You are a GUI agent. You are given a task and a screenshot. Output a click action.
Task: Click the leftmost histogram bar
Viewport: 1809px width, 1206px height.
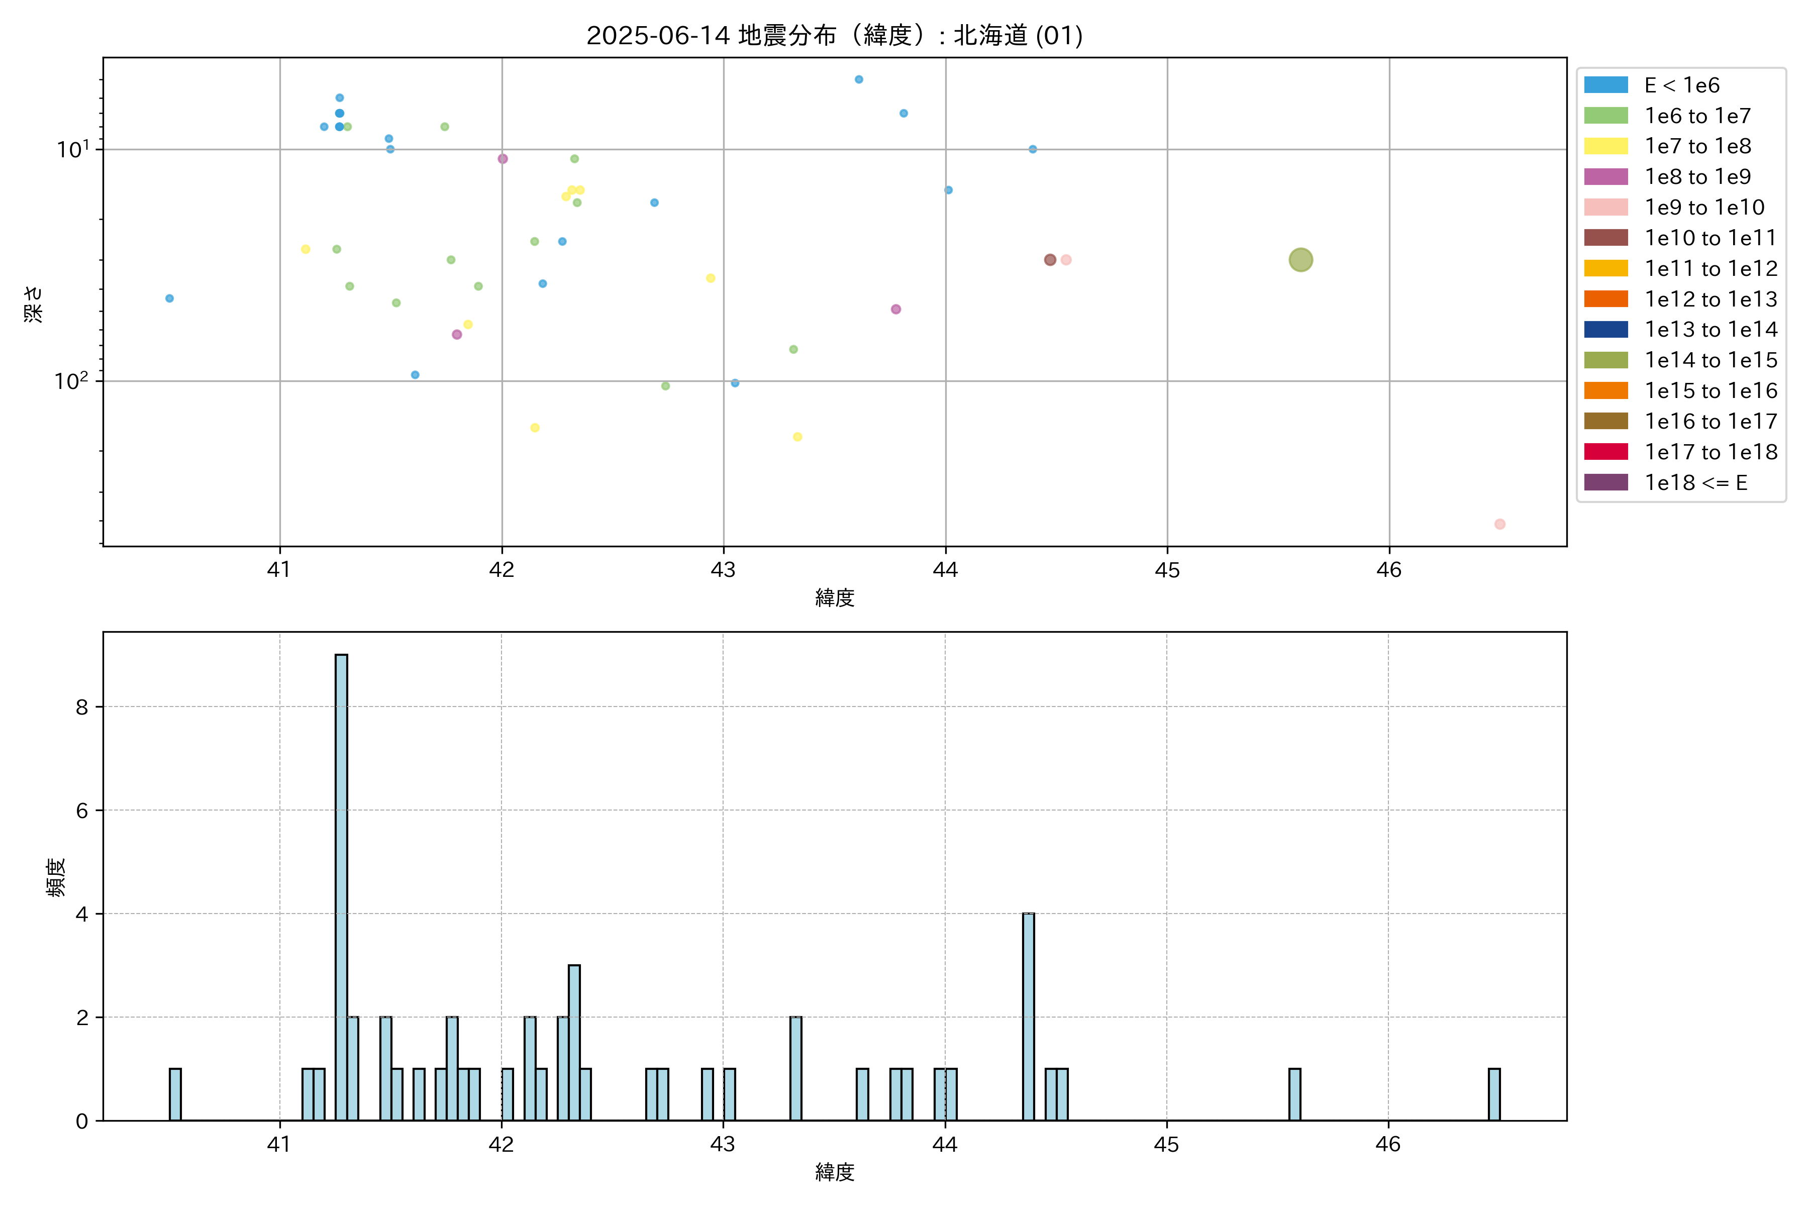pyautogui.click(x=174, y=1094)
